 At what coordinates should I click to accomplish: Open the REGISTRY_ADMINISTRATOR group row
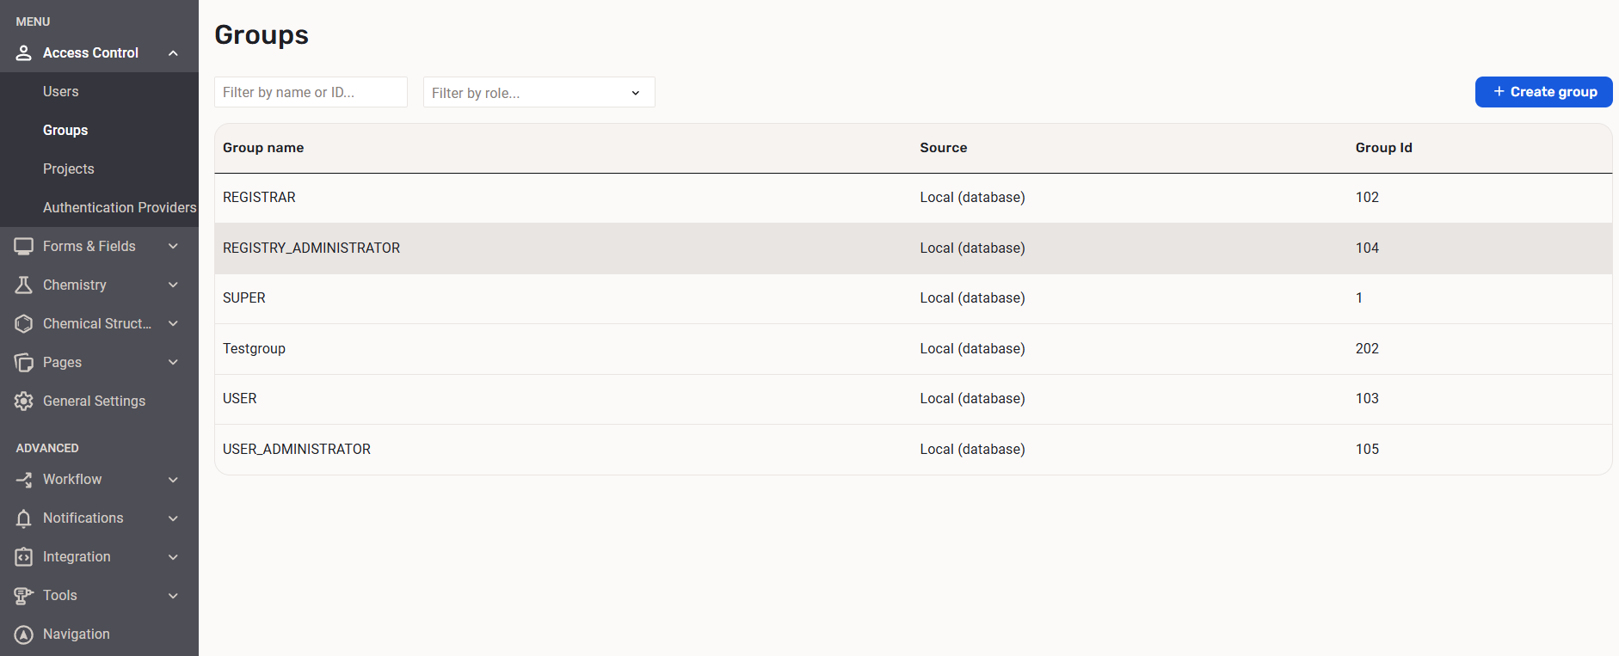click(x=311, y=248)
